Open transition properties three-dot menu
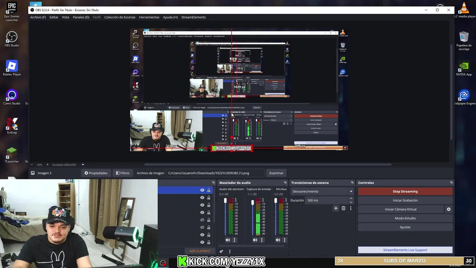This screenshot has width=476, height=268. click(x=350, y=208)
